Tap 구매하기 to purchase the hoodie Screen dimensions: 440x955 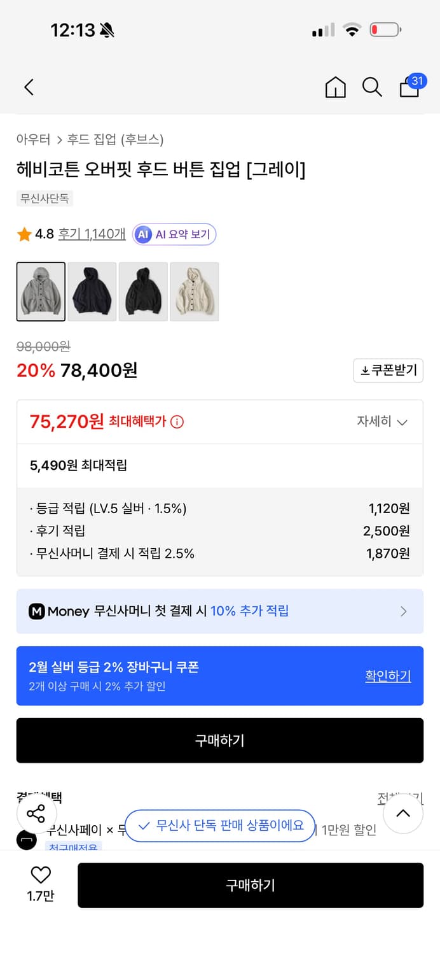(x=219, y=740)
